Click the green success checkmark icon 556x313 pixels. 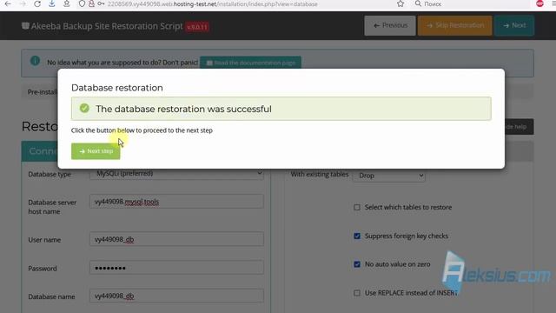[84, 108]
